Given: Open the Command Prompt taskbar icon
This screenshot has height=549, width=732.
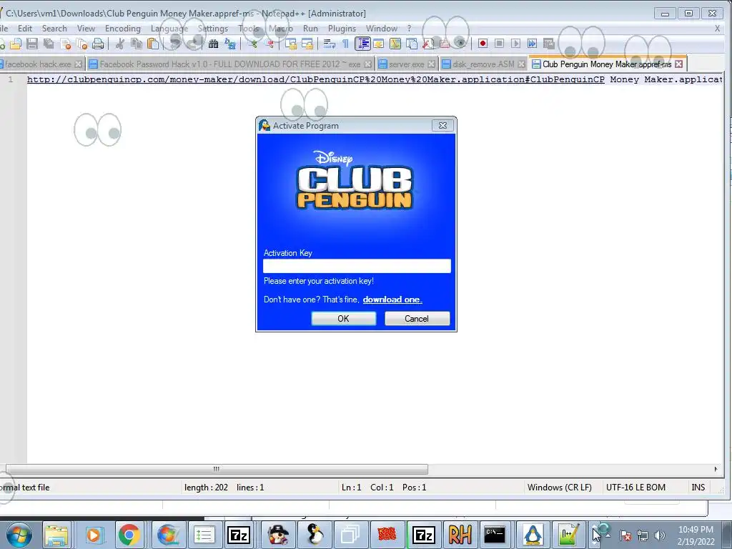Looking at the screenshot, I should (495, 535).
